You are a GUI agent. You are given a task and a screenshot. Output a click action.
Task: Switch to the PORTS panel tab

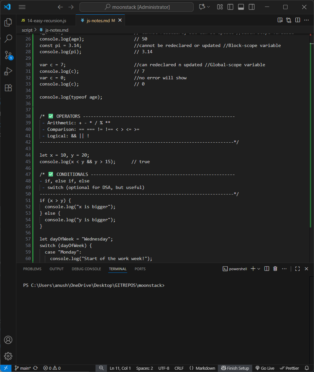(140, 269)
